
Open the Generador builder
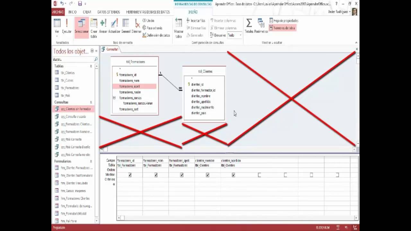(195, 35)
